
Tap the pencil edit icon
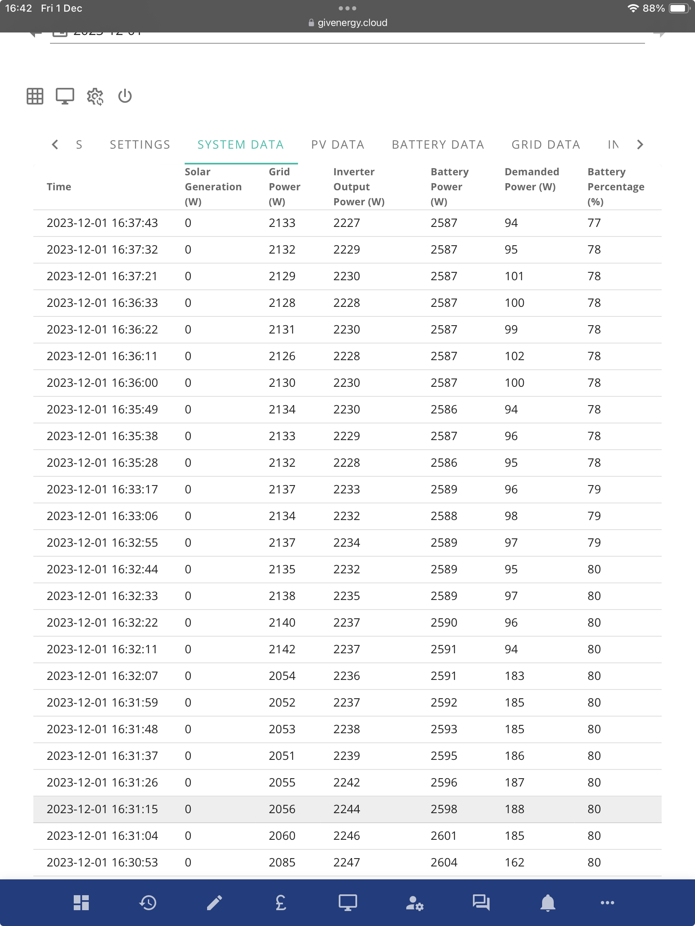pos(215,903)
